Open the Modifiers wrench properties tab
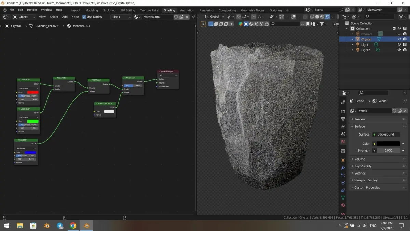This screenshot has width=410, height=231. pyautogui.click(x=343, y=168)
